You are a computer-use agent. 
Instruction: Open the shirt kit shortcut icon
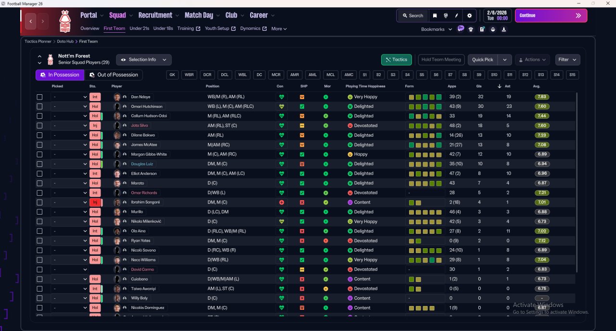click(x=471, y=29)
